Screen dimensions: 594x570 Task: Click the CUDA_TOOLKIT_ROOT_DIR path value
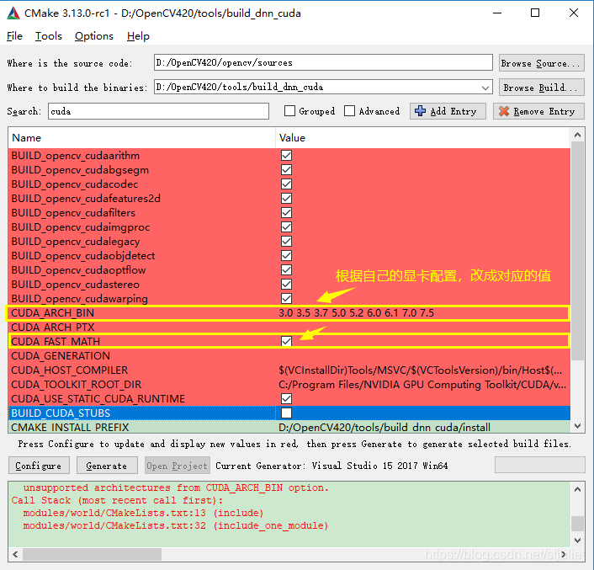(422, 385)
